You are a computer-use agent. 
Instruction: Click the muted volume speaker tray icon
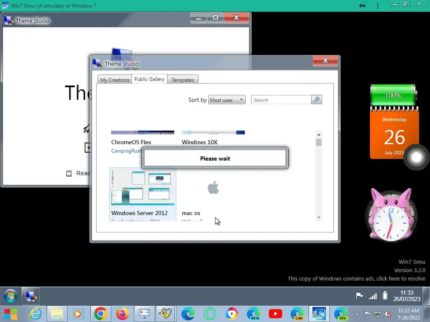click(x=388, y=314)
